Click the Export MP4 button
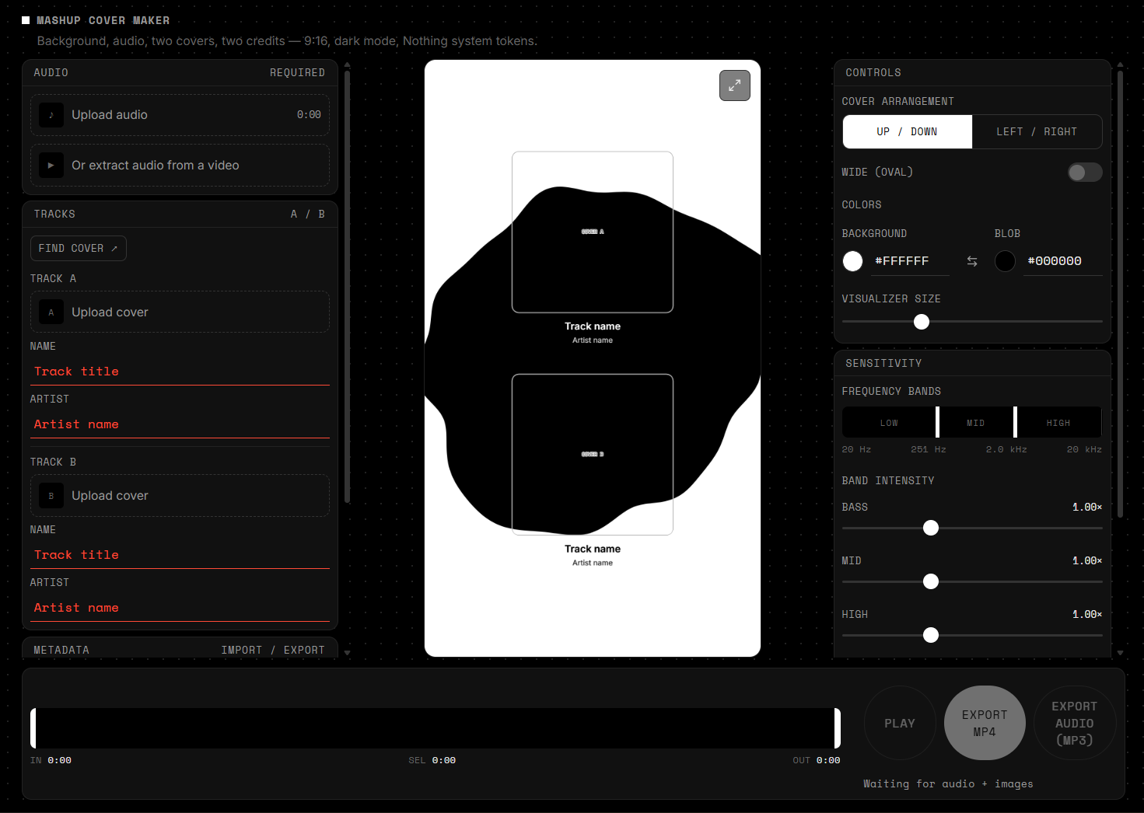Viewport: 1144px width, 813px height. (x=985, y=724)
